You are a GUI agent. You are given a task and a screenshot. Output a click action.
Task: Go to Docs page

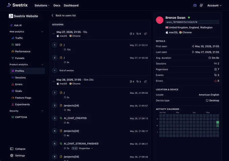[x=57, y=5]
